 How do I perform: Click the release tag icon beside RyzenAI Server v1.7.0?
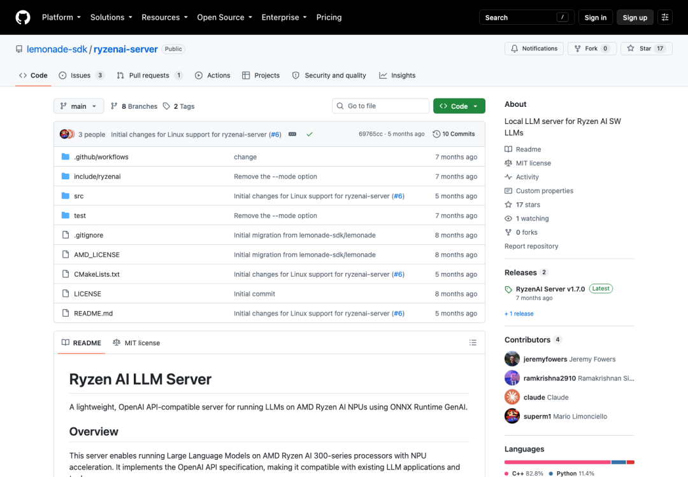[x=508, y=289]
